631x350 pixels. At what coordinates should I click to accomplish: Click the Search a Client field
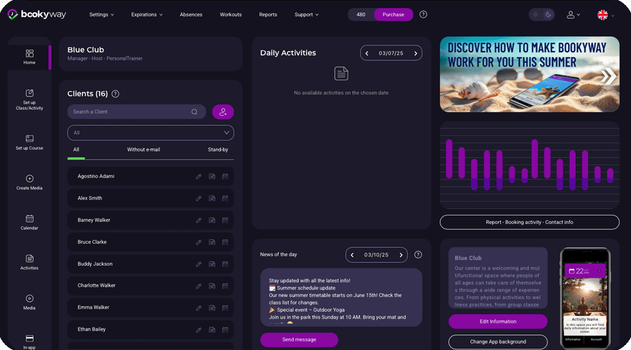click(131, 111)
